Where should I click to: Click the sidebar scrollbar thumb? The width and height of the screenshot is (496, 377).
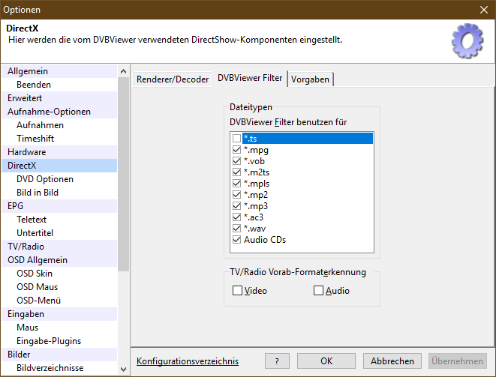(x=123, y=174)
